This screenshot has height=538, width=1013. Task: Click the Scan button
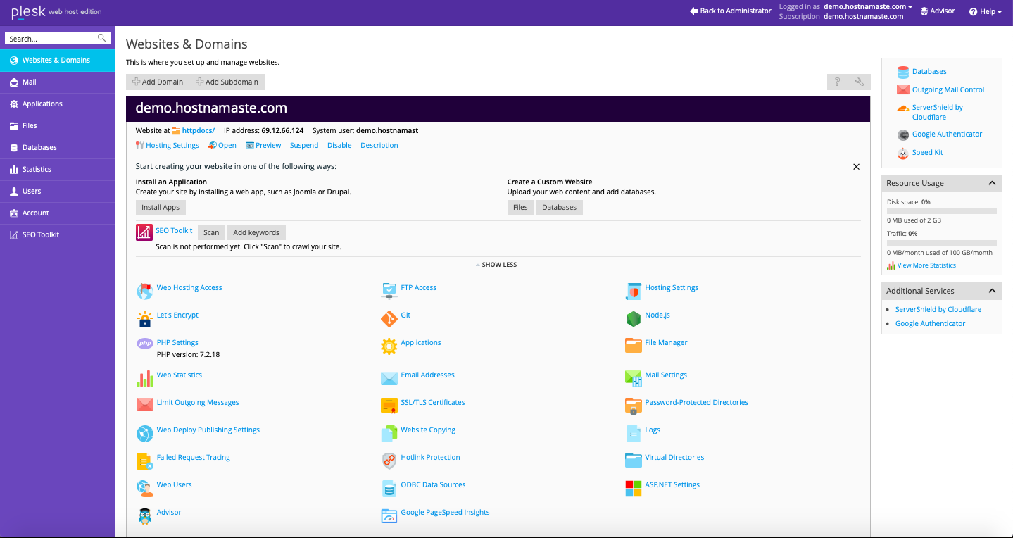click(211, 232)
